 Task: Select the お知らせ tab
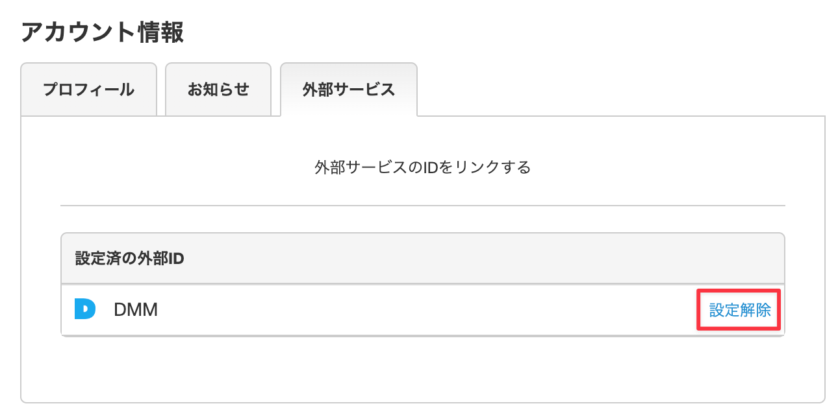[x=218, y=90]
